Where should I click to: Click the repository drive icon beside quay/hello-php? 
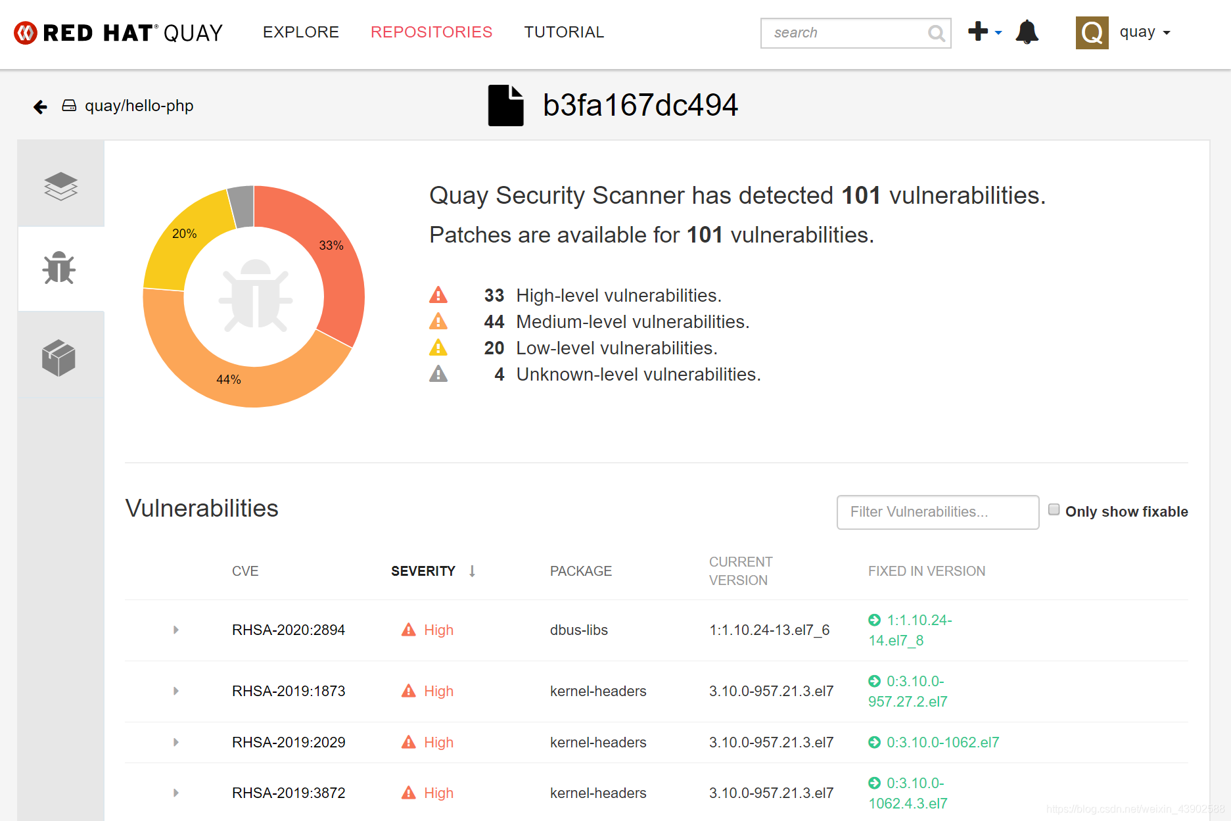pos(69,106)
